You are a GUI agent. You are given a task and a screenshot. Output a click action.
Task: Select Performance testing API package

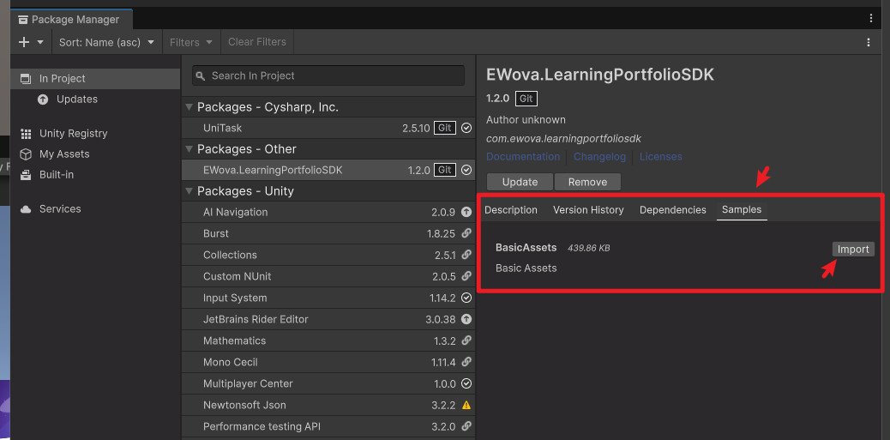click(328, 426)
